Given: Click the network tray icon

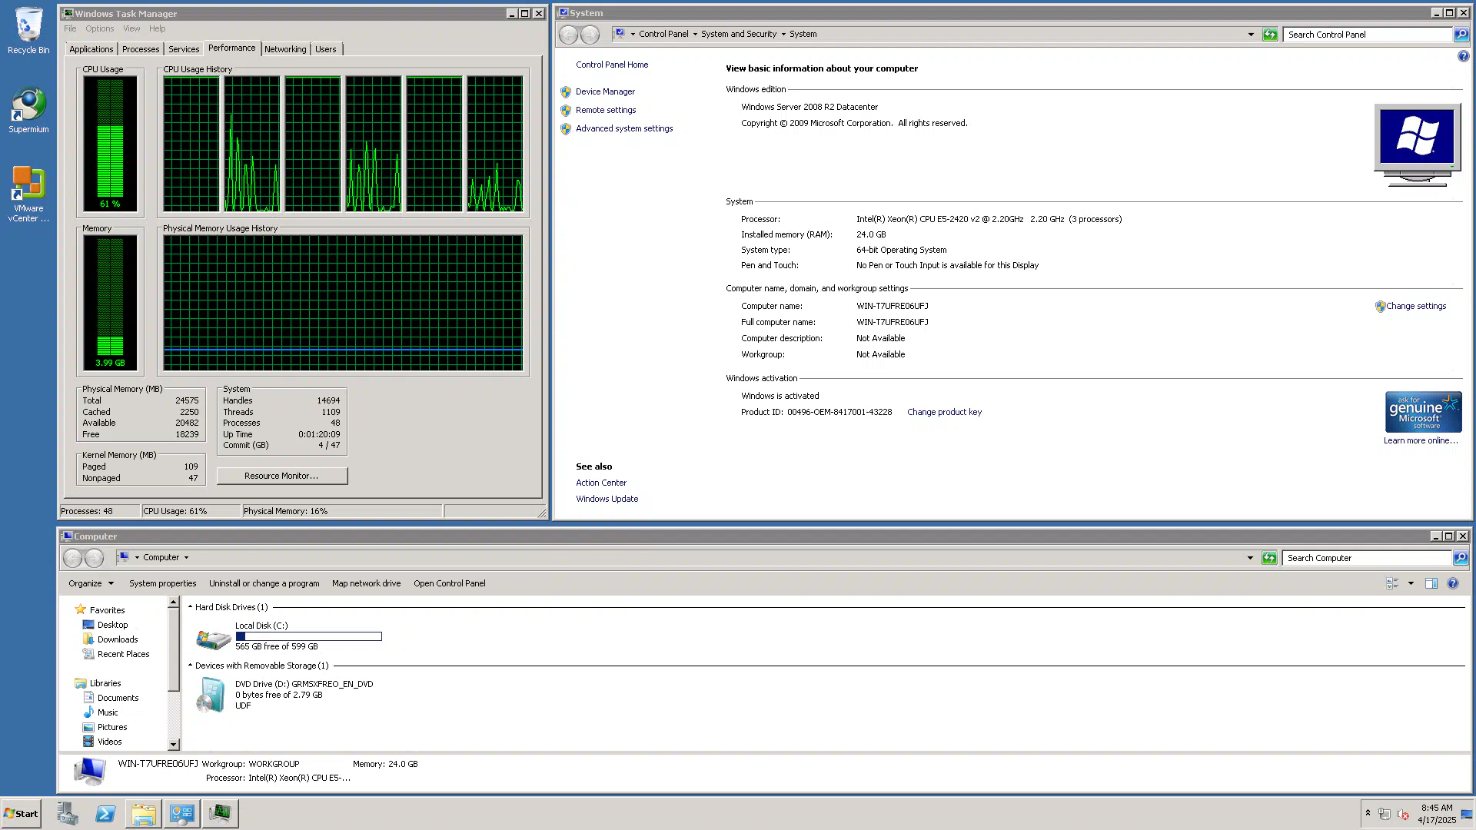Looking at the screenshot, I should click(1385, 814).
